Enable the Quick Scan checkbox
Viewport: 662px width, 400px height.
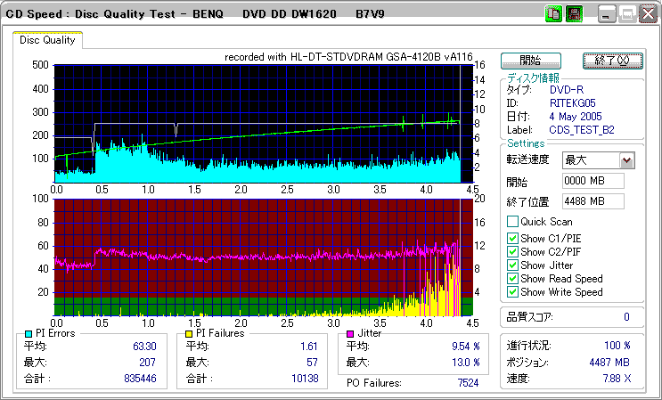[512, 222]
